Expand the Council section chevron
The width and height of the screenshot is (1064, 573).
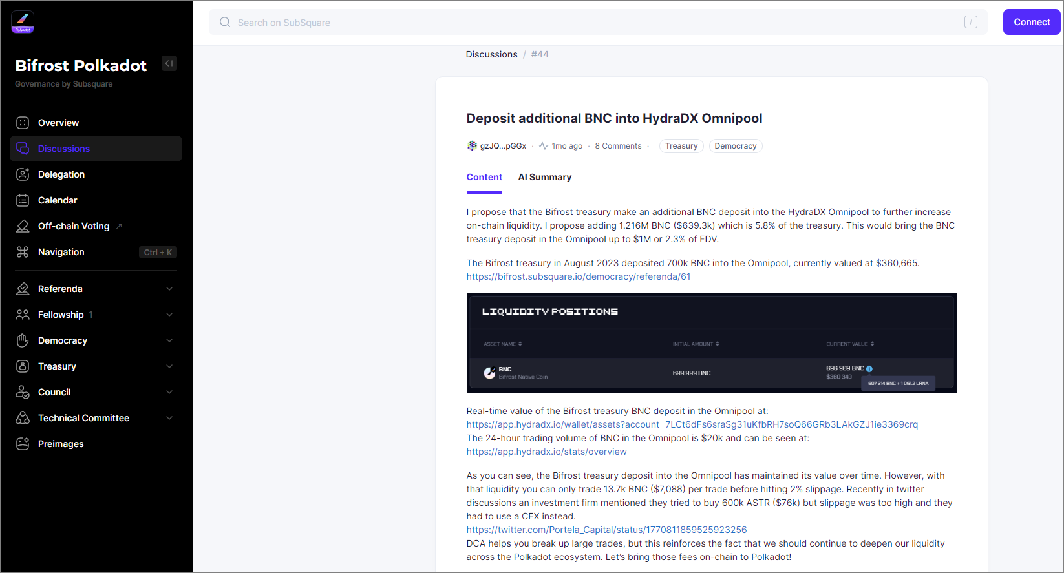(x=169, y=392)
